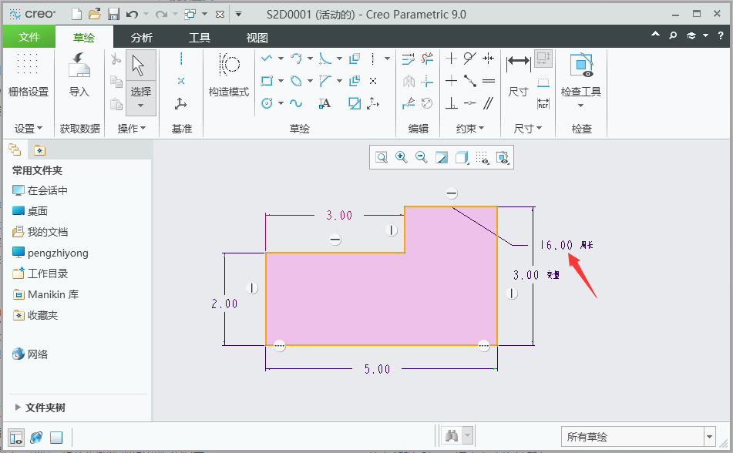Click the 尺寸 dimension button

[519, 75]
